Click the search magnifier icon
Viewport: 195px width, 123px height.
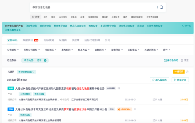pyautogui.click(x=161, y=7)
